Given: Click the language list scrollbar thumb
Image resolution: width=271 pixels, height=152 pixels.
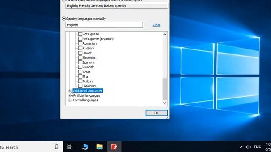Looking at the screenshot, I should point(165,89).
